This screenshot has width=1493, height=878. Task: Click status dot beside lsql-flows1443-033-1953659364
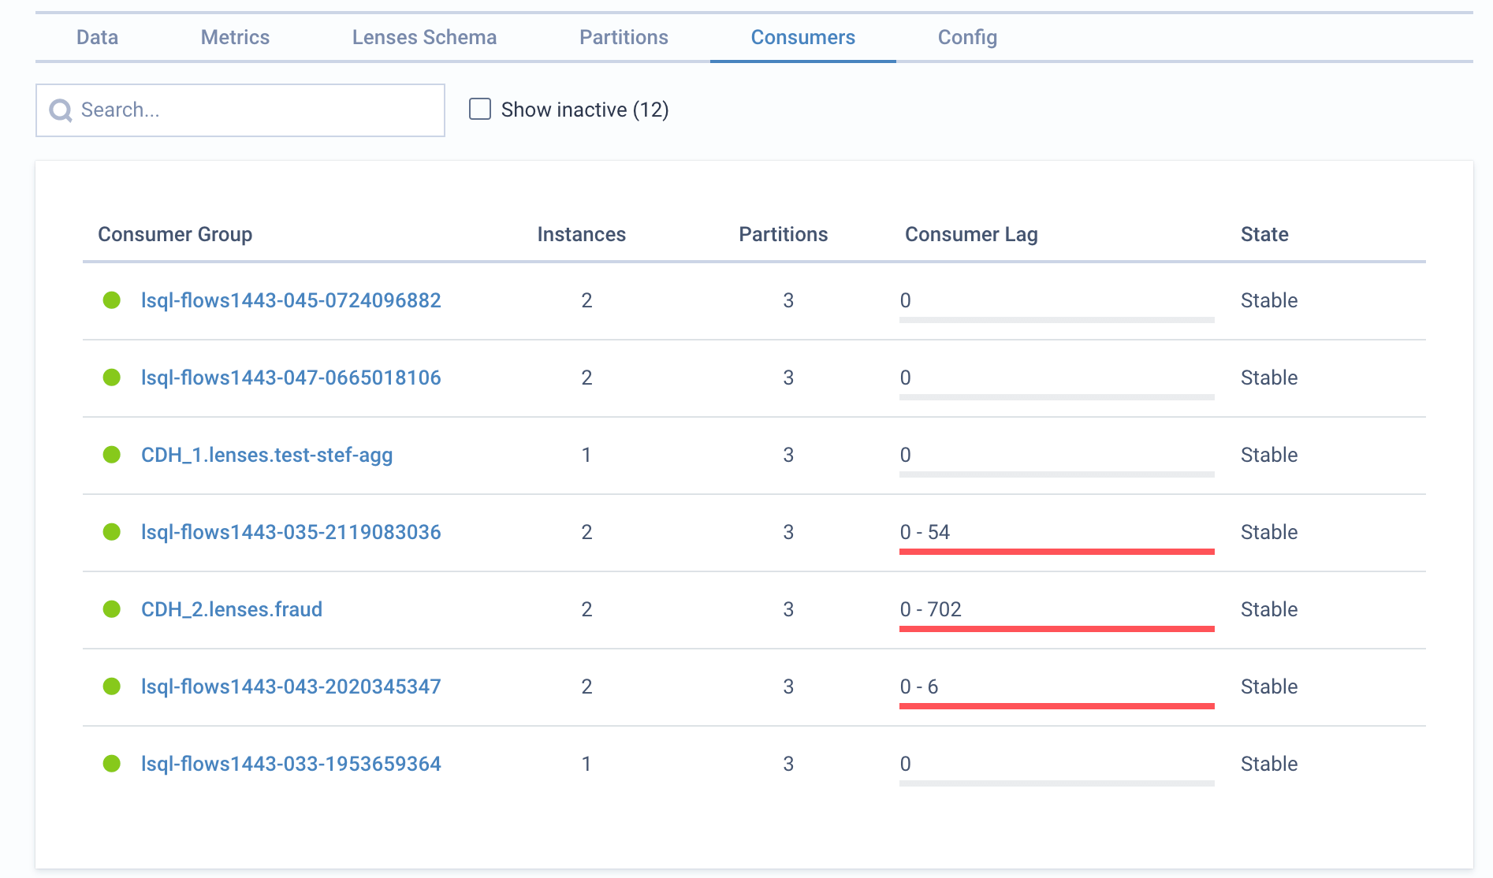[x=112, y=764]
